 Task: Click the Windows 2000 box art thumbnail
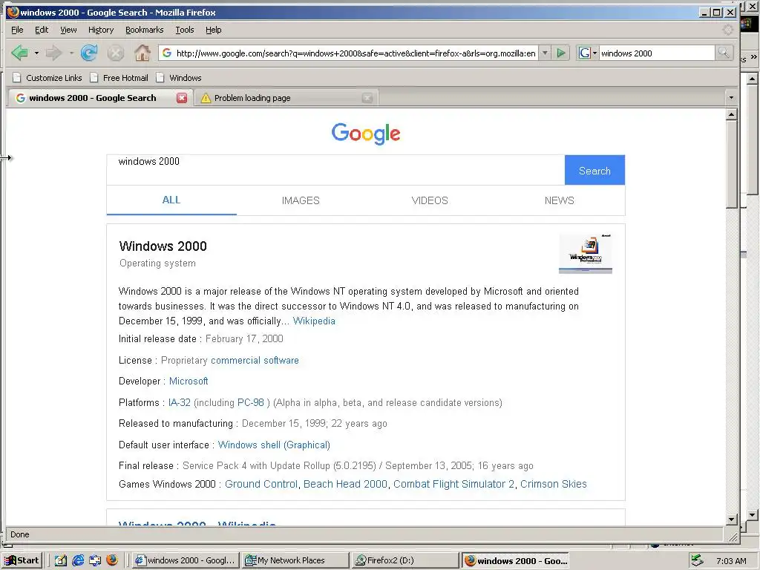(586, 254)
